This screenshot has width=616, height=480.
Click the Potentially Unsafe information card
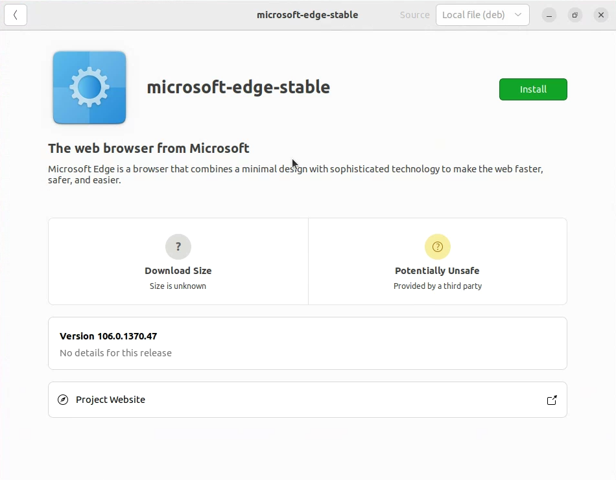coord(437,262)
